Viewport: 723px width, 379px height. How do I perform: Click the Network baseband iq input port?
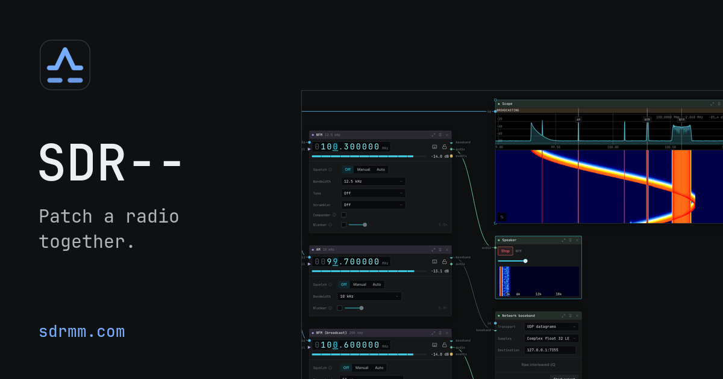[495, 323]
